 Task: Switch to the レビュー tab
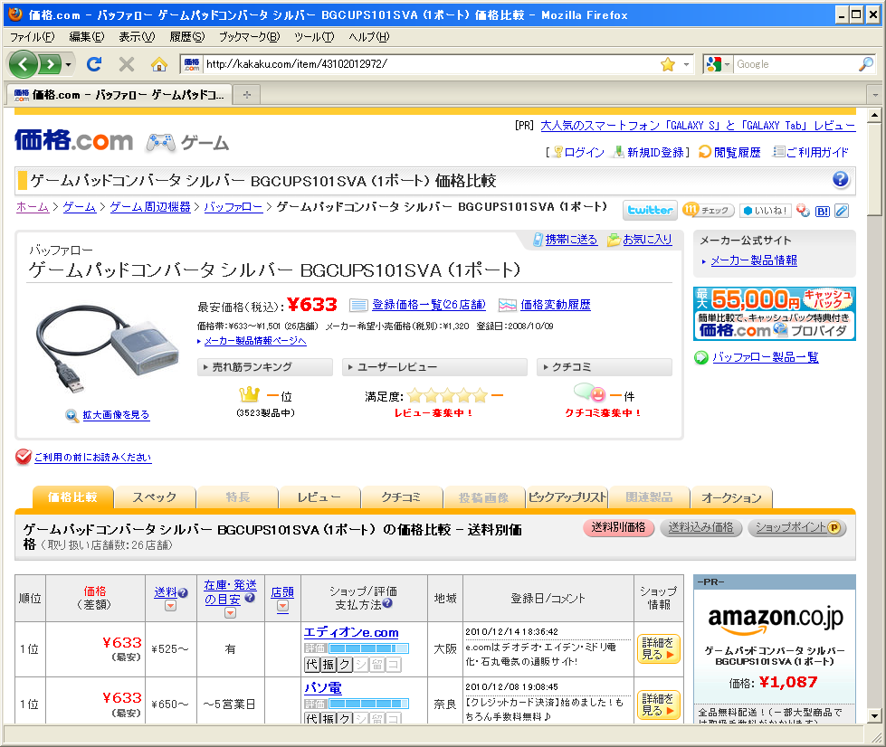(x=319, y=497)
